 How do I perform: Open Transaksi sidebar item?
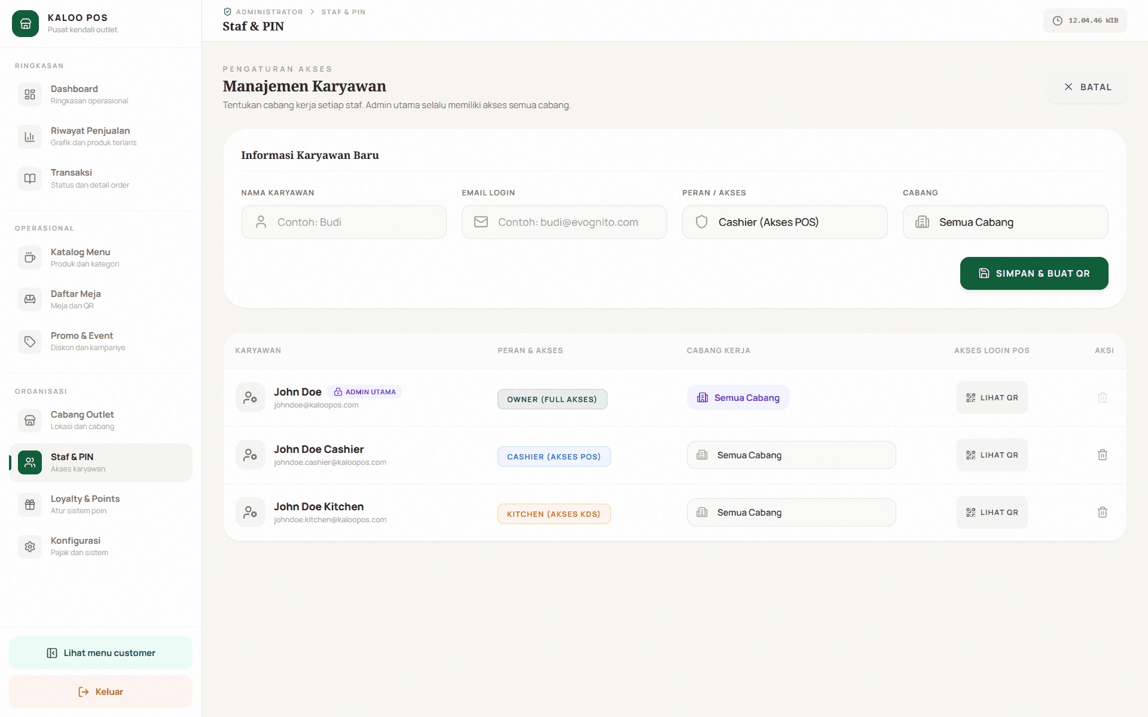(x=100, y=178)
